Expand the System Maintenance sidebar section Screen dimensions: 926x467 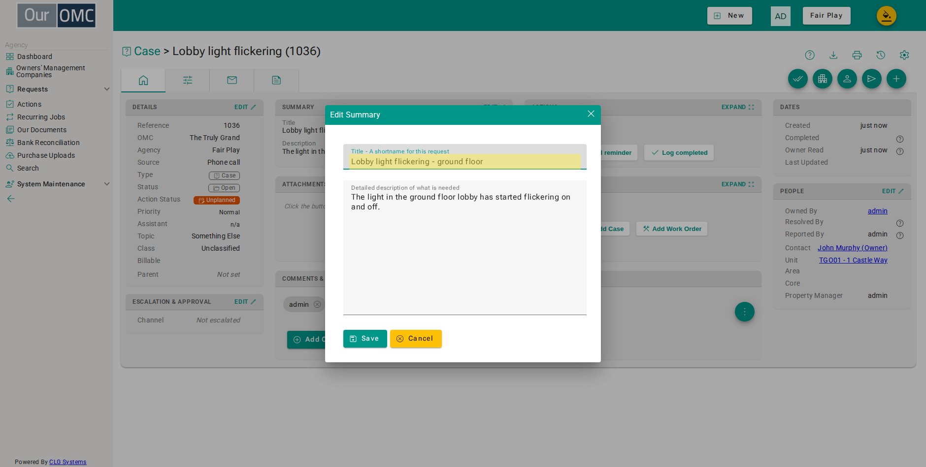tap(57, 184)
